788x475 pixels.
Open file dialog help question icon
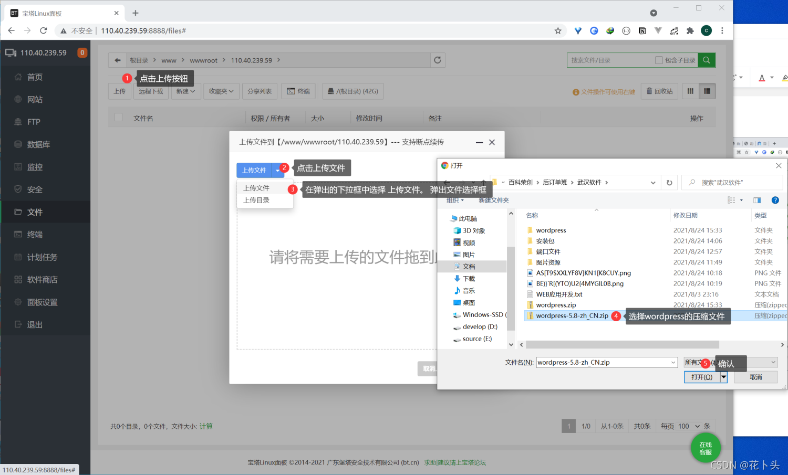pos(775,200)
